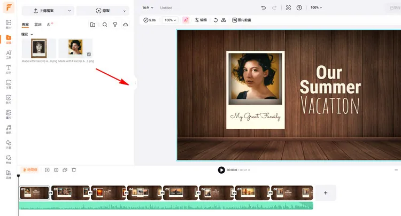Open the AI tools panel in the sidebar
Screen dimensions: 401x216
point(9,53)
